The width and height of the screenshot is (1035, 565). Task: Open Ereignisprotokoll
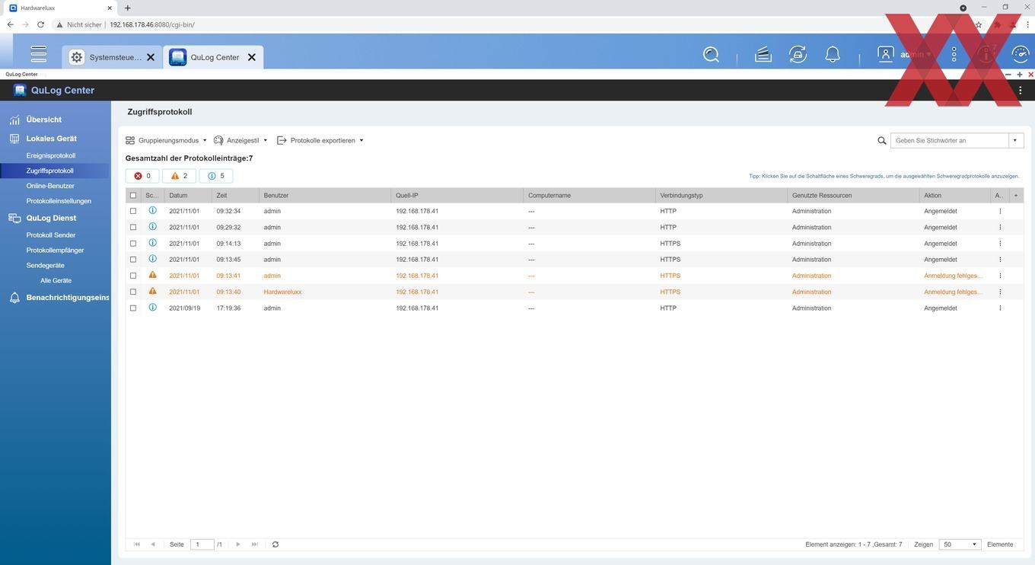click(x=51, y=155)
